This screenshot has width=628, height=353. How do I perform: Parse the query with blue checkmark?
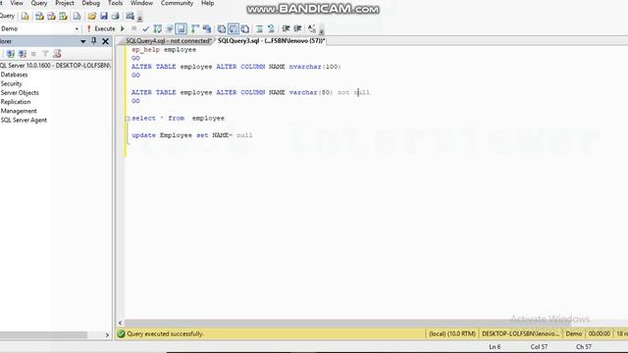coord(145,28)
